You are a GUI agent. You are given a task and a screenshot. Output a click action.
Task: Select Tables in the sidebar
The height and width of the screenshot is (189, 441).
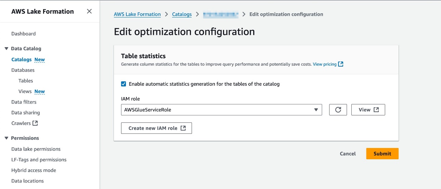(26, 81)
